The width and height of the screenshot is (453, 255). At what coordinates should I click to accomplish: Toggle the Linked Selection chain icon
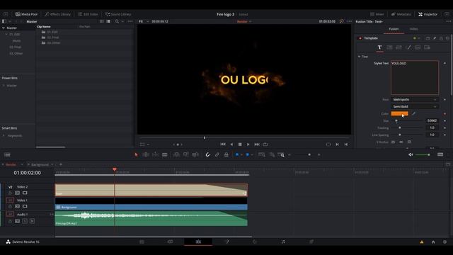tap(217, 154)
